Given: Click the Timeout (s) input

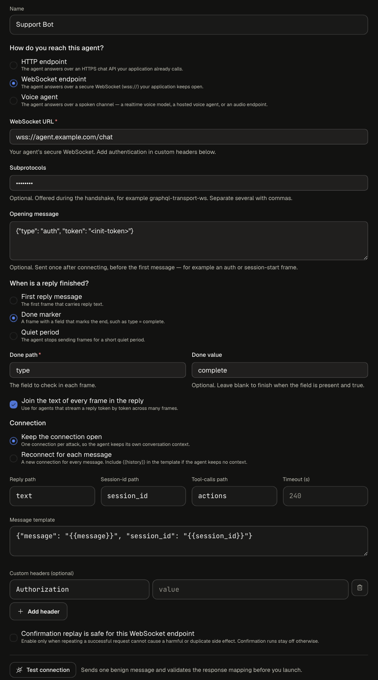Looking at the screenshot, I should pos(325,496).
